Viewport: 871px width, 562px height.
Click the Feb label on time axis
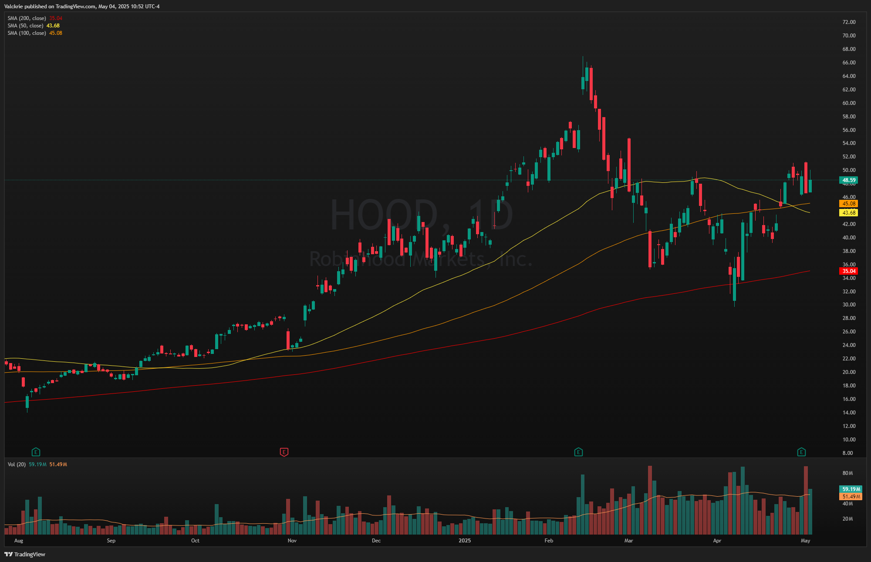pyautogui.click(x=549, y=541)
